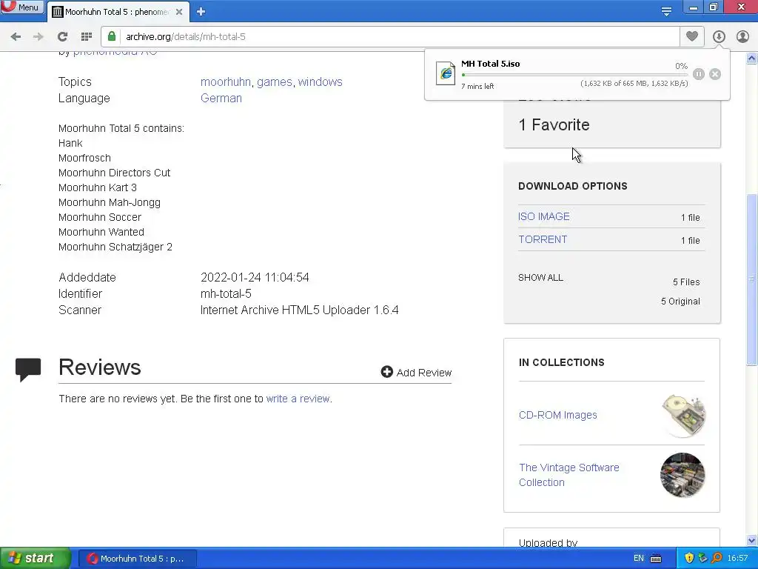
Task: Click the safely remove hardware tray icon
Action: pyautogui.click(x=703, y=558)
